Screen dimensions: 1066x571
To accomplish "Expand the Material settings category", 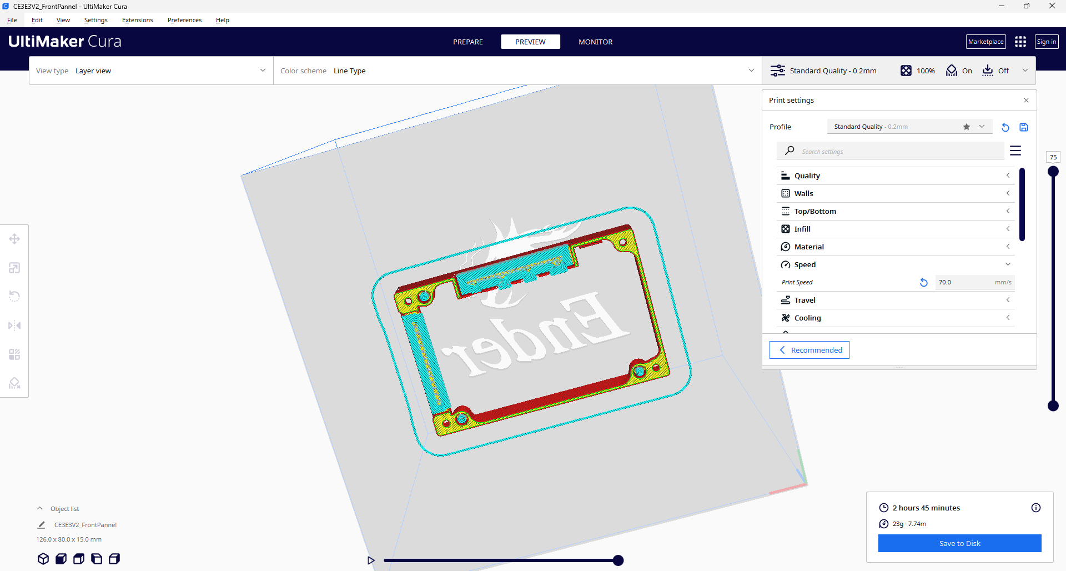I will [896, 247].
